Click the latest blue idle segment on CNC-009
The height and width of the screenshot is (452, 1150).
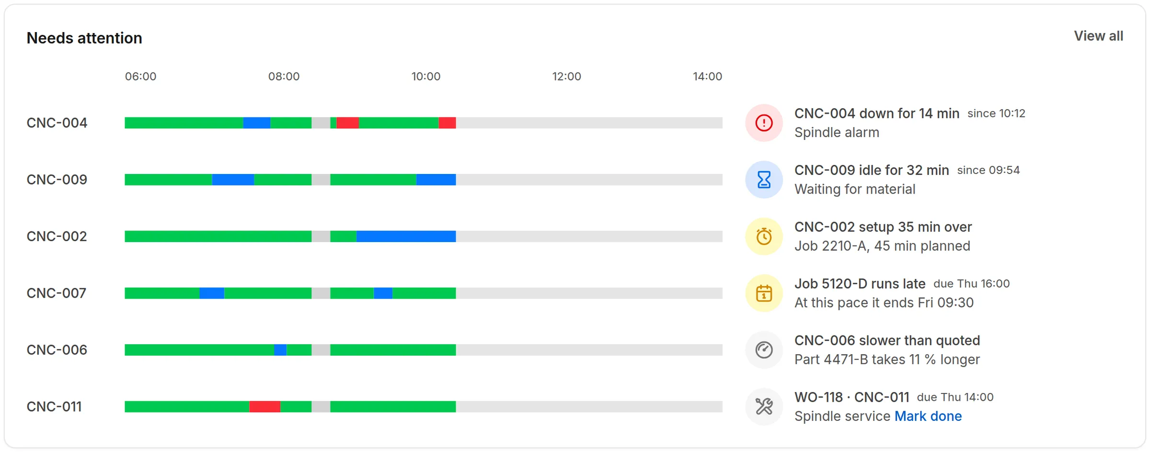(436, 179)
